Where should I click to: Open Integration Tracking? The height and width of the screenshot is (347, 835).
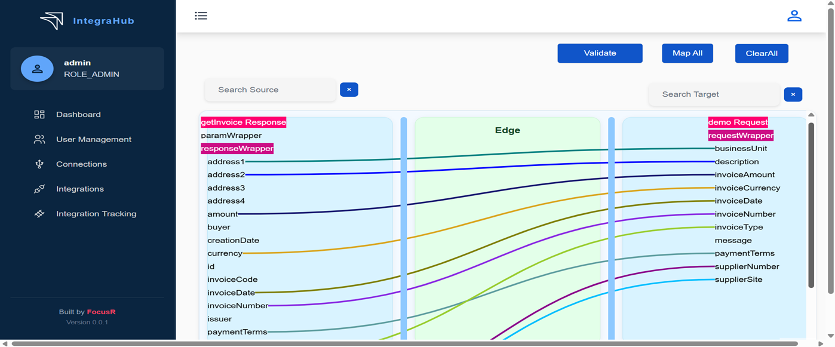point(96,214)
